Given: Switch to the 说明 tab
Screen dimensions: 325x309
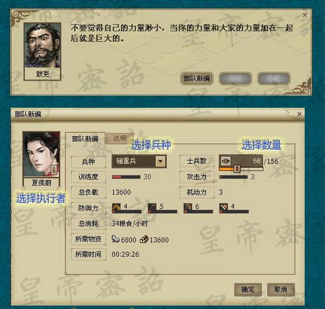Looking at the screenshot, I should tap(120, 138).
